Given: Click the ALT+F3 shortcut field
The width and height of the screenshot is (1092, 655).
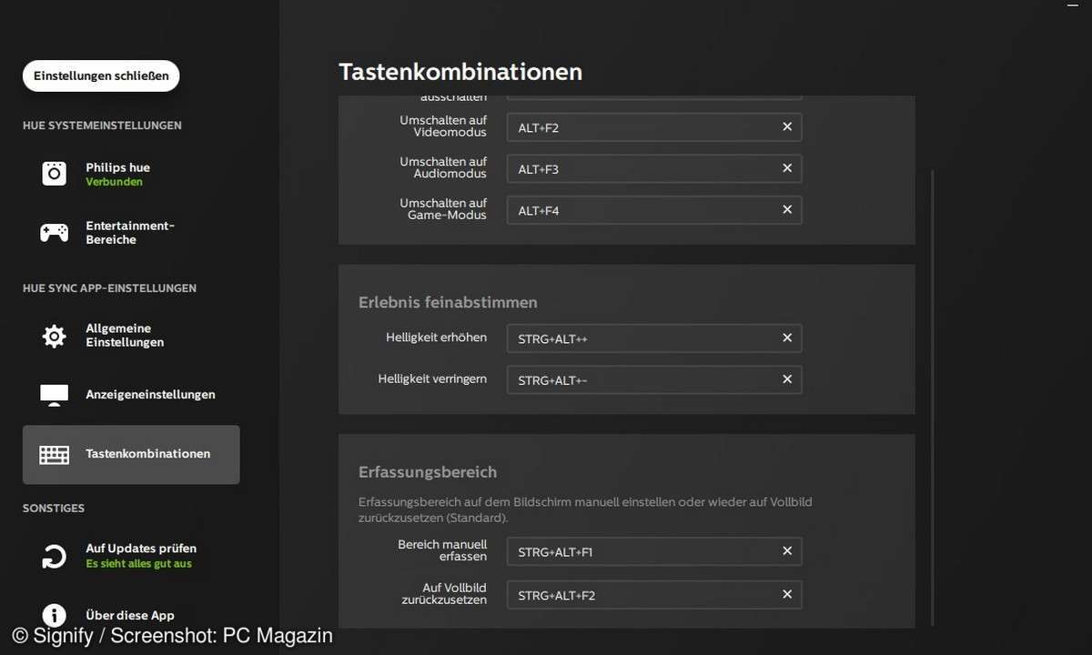Looking at the screenshot, I should [654, 168].
